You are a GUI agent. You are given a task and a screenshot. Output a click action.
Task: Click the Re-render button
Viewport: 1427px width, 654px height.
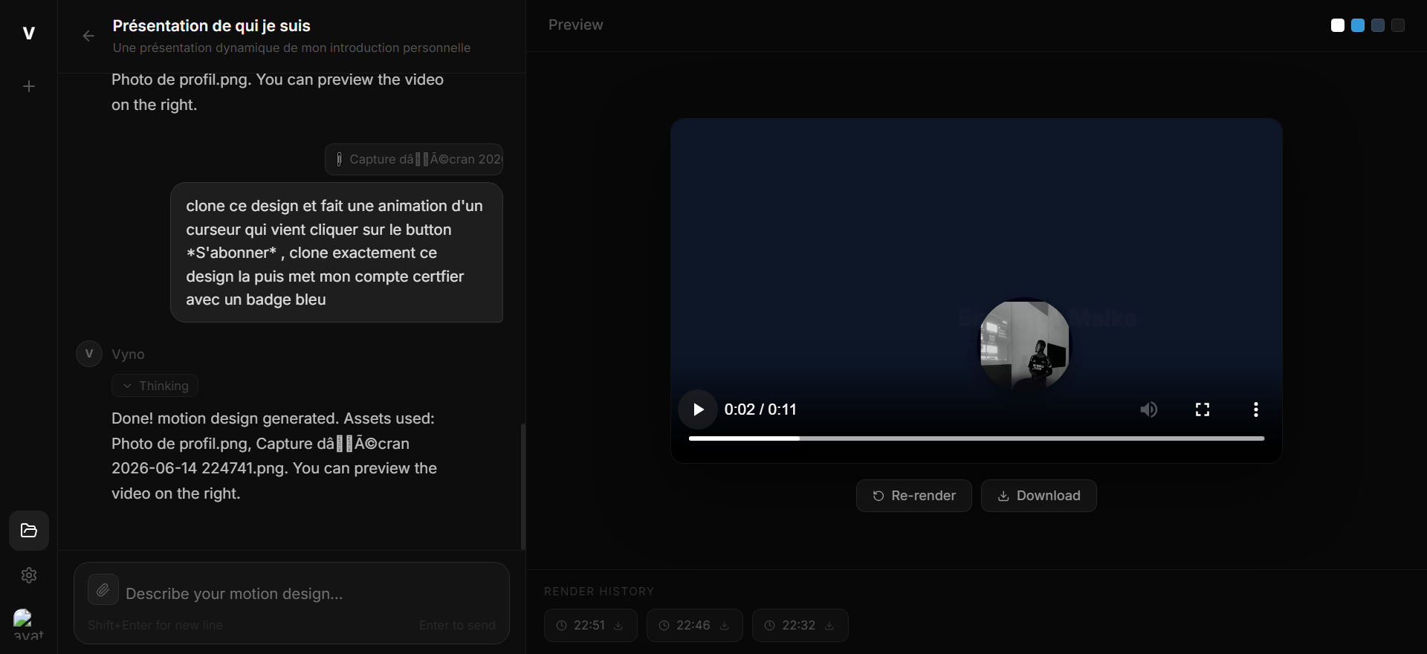(x=914, y=496)
